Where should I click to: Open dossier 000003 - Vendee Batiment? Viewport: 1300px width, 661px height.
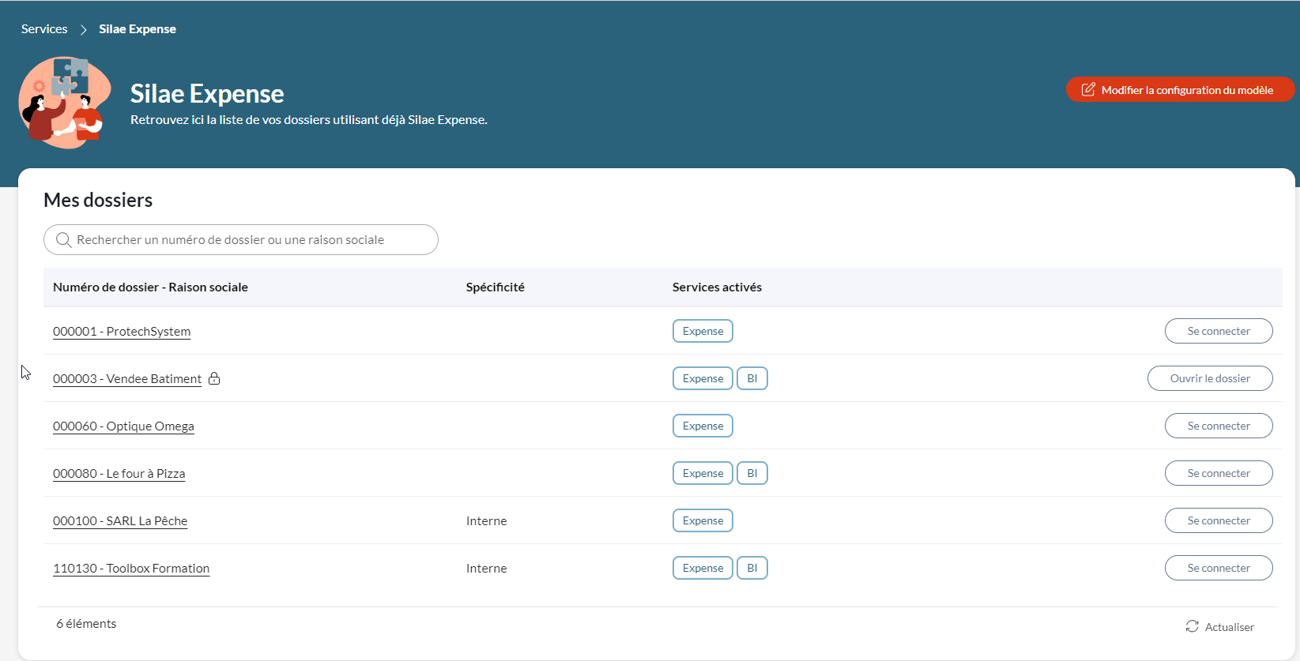pos(127,379)
